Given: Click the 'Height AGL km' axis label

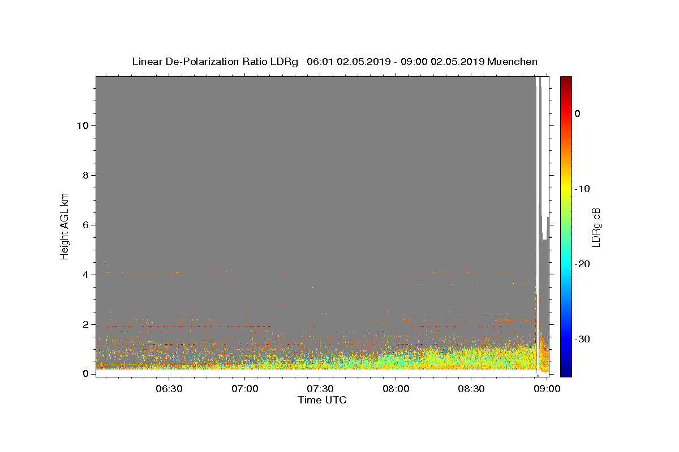Looking at the screenshot, I should [x=65, y=226].
